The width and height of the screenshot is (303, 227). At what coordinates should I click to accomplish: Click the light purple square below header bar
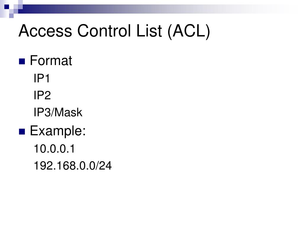[12, 16]
